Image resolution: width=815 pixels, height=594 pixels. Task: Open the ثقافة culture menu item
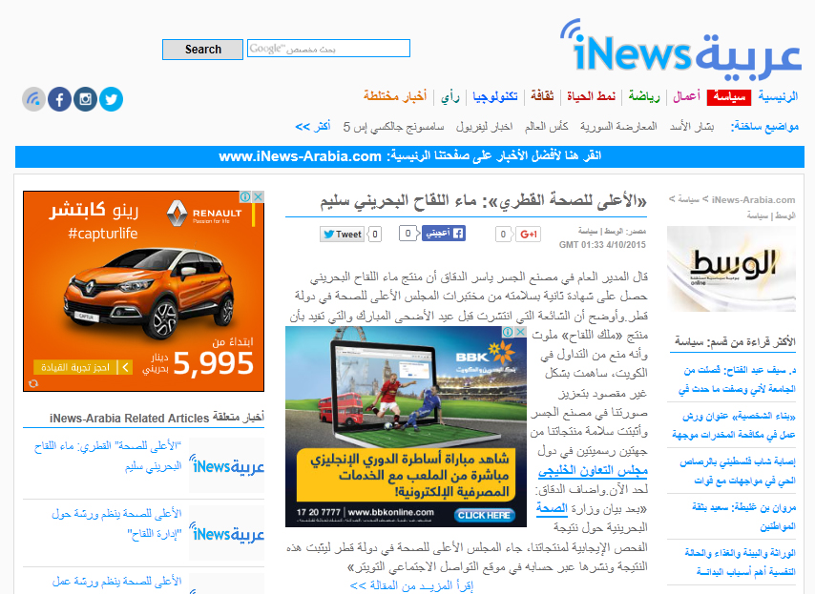(x=543, y=96)
